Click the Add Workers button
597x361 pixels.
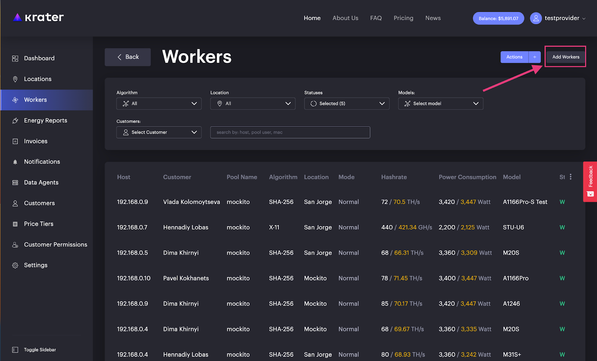(x=566, y=57)
